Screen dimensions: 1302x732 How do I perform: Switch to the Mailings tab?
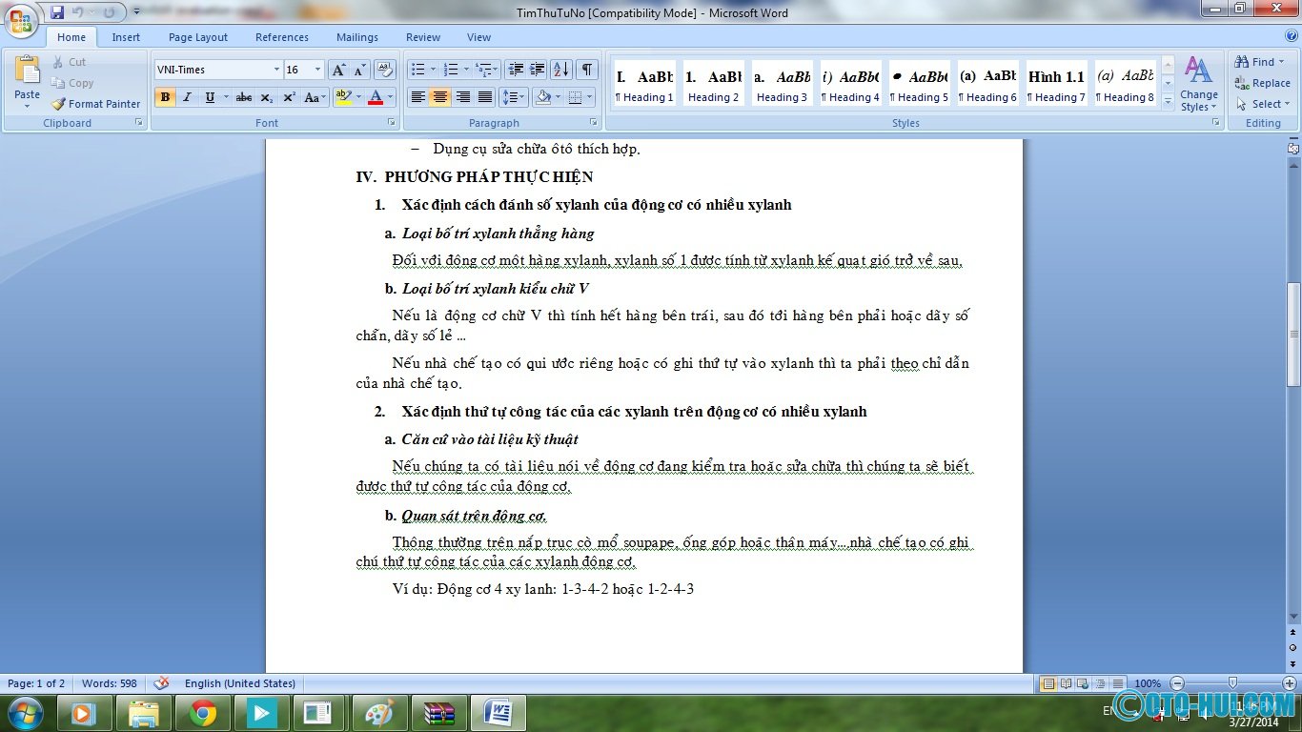tap(357, 37)
